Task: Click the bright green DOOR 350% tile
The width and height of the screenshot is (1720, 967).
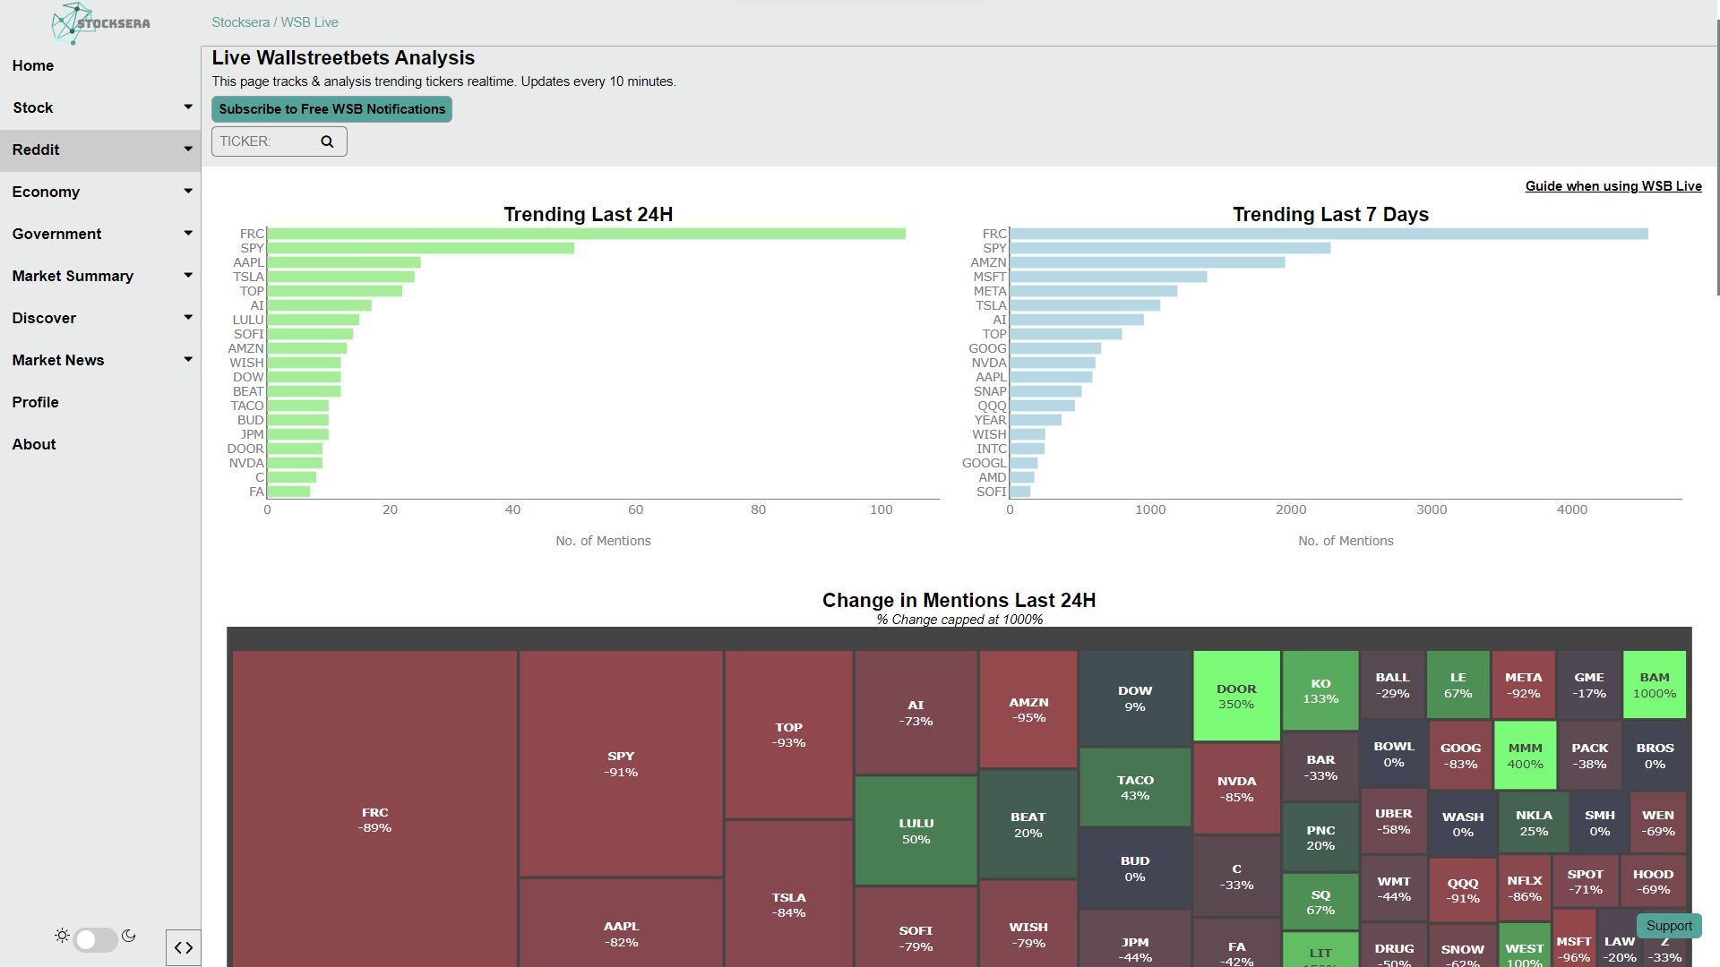Action: click(1236, 697)
